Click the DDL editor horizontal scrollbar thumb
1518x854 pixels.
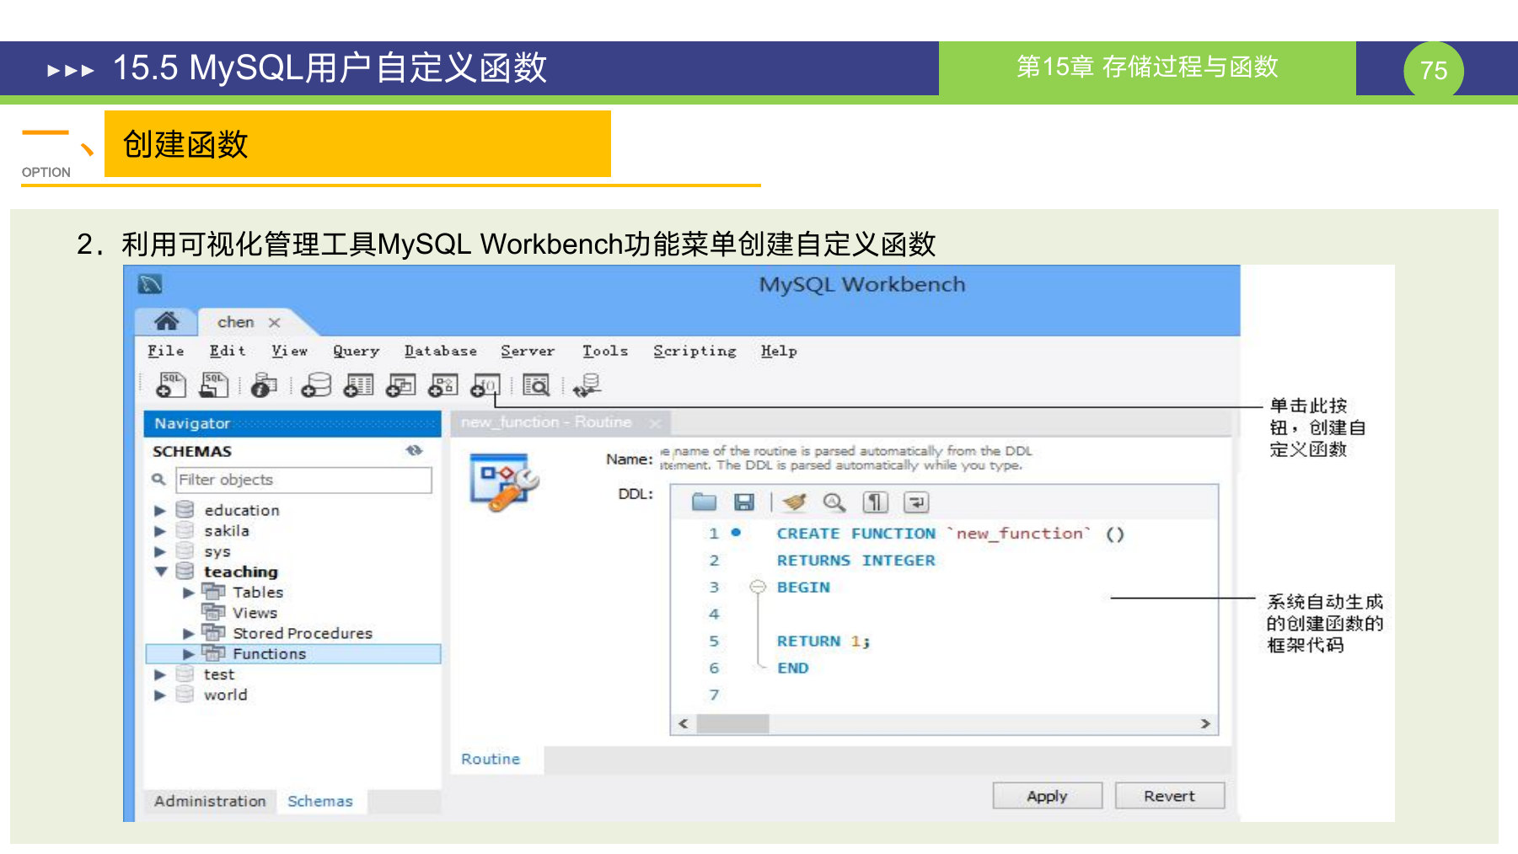click(x=732, y=723)
